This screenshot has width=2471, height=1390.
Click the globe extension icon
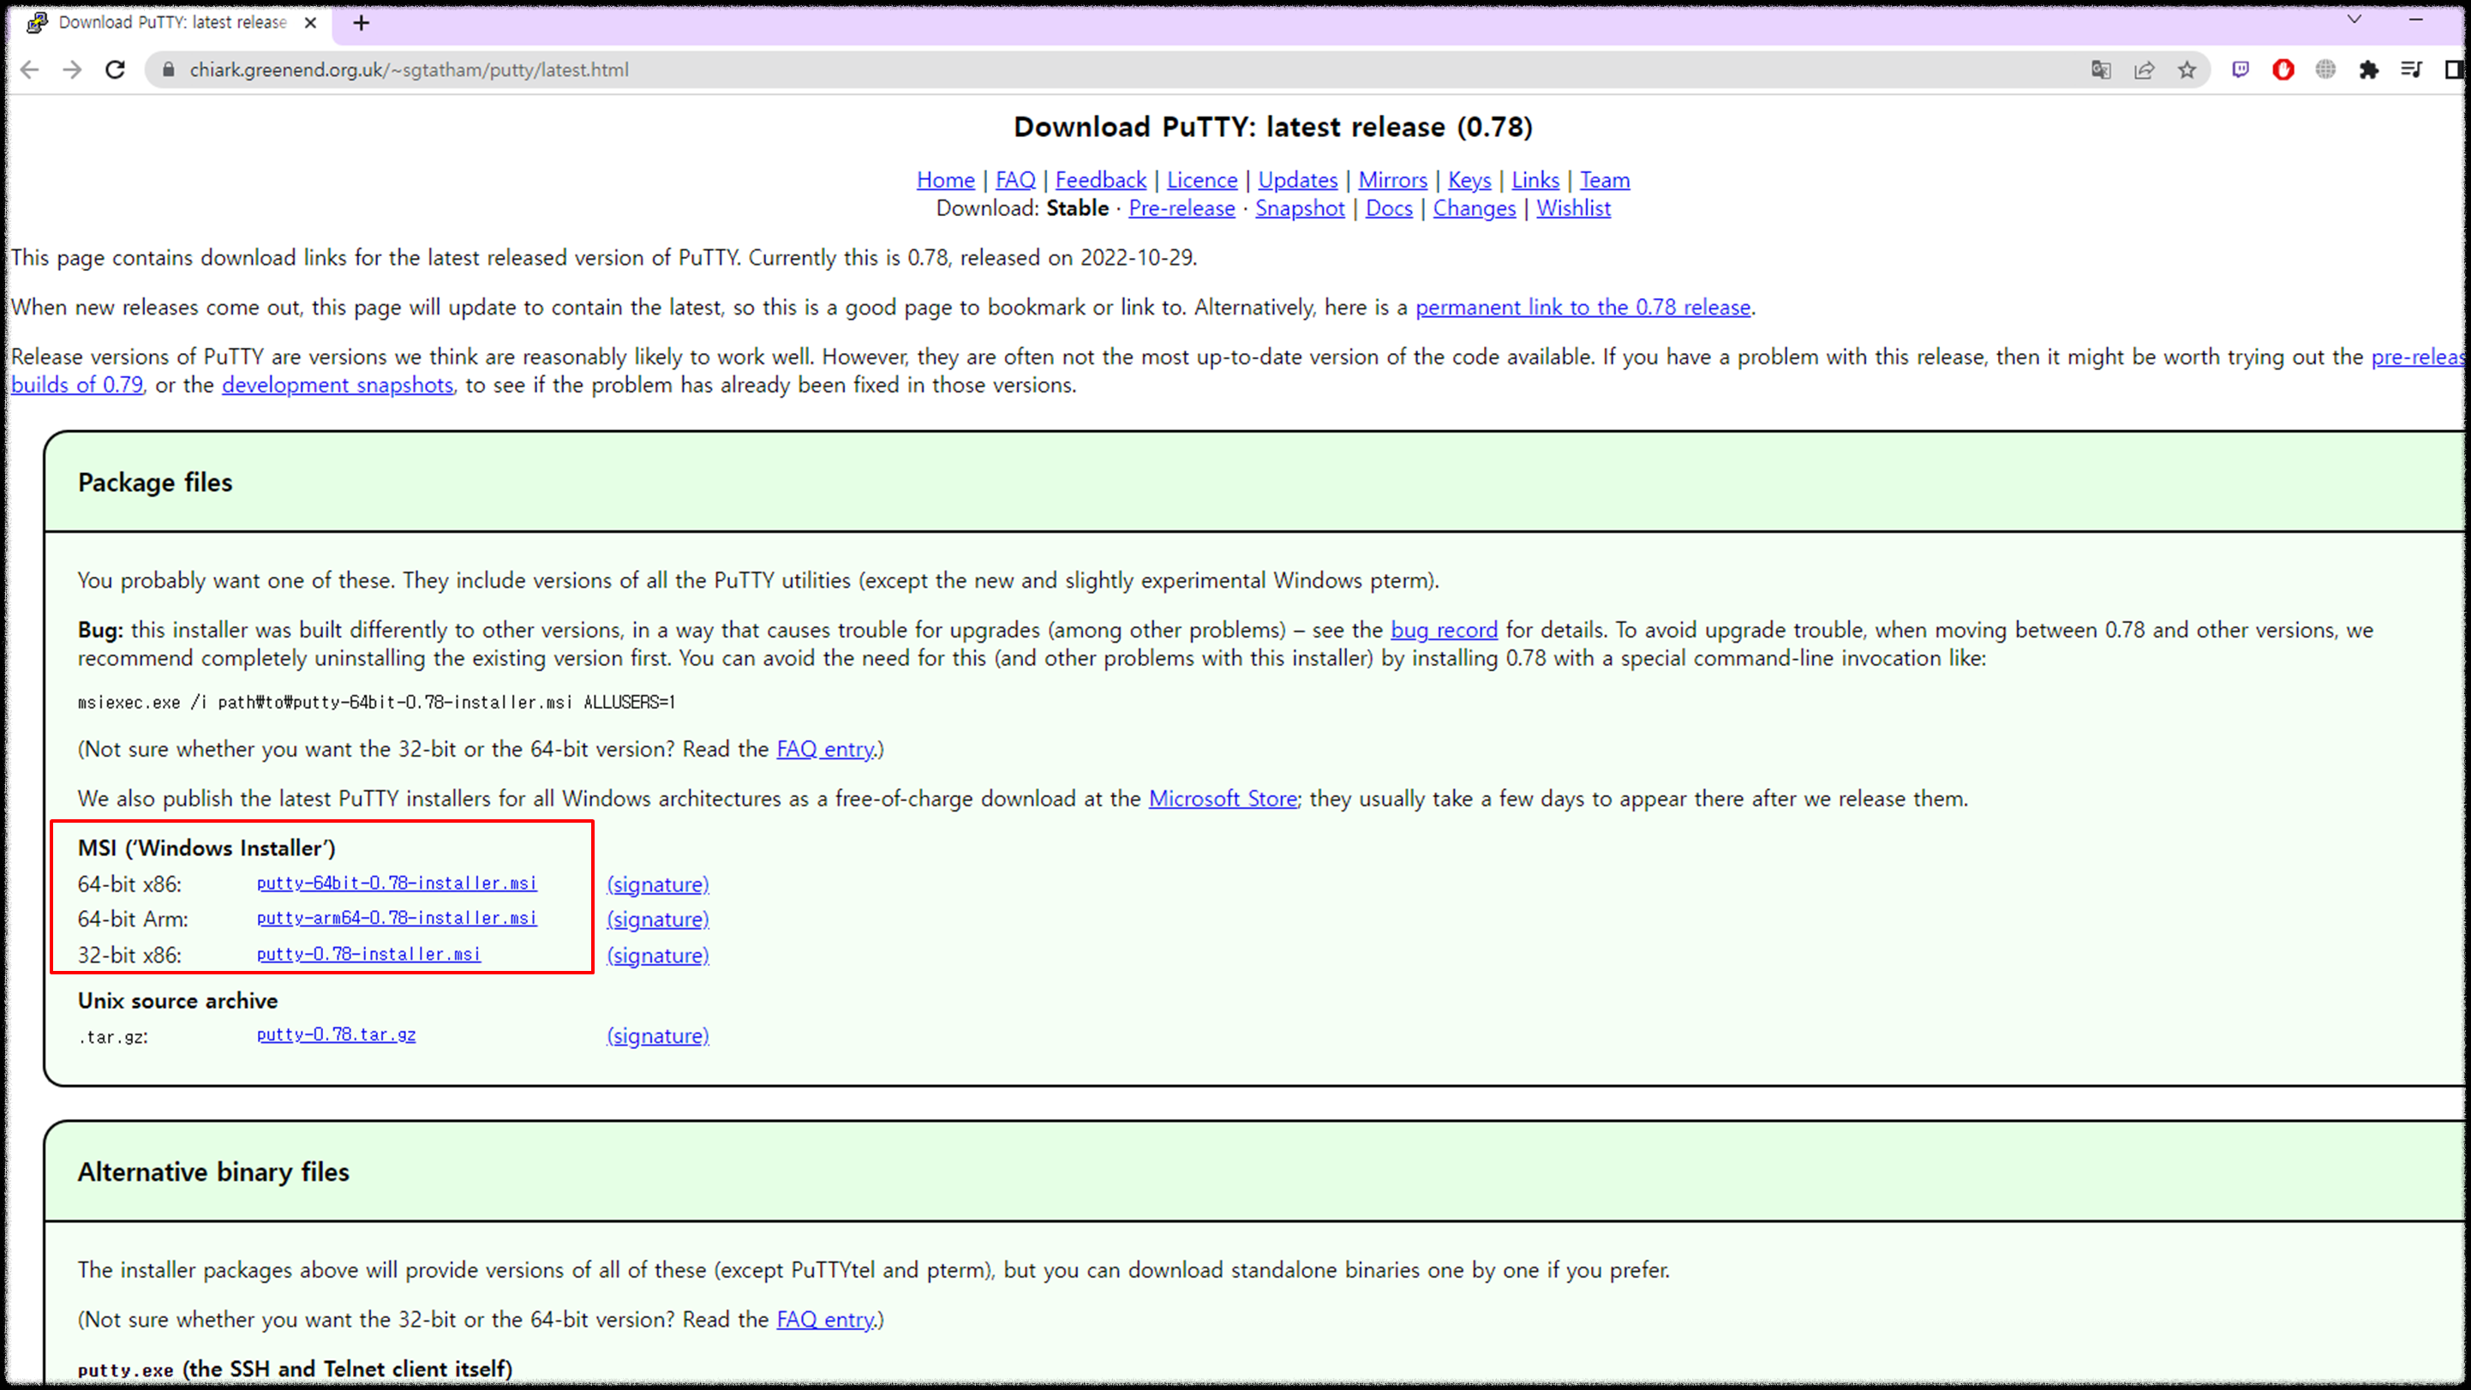tap(2325, 70)
